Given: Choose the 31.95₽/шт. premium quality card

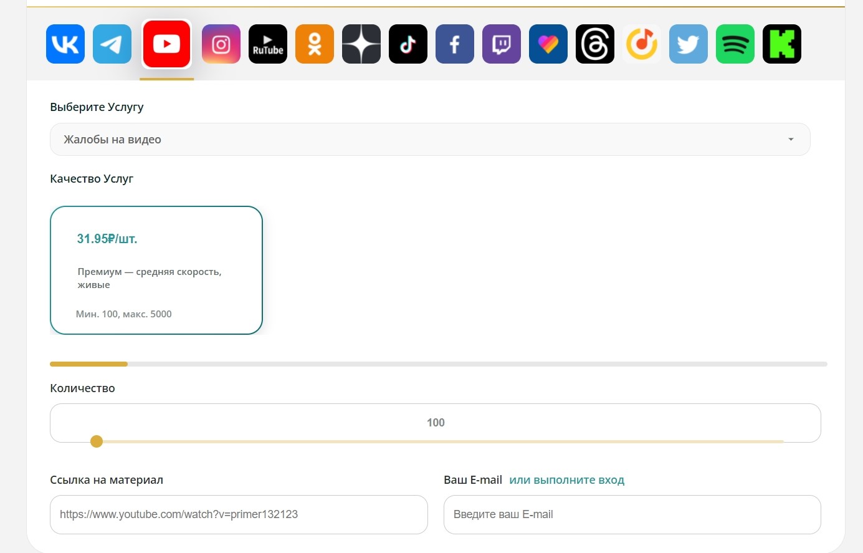Looking at the screenshot, I should click(156, 271).
